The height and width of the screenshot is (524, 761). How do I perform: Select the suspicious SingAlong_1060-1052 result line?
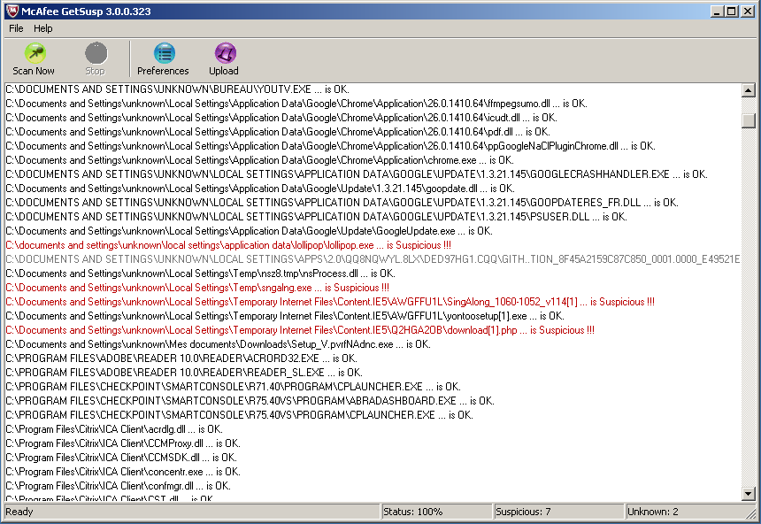[x=329, y=302]
